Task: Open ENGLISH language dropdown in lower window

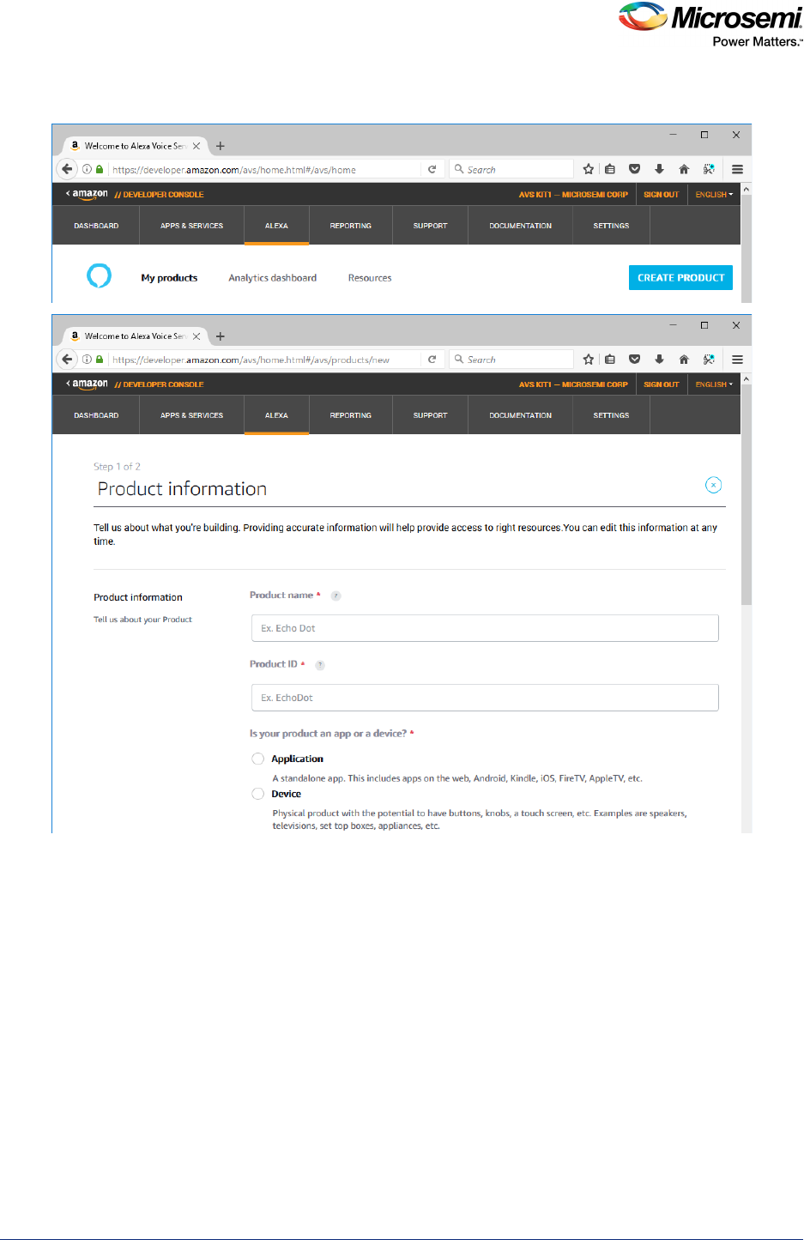Action: (x=714, y=384)
